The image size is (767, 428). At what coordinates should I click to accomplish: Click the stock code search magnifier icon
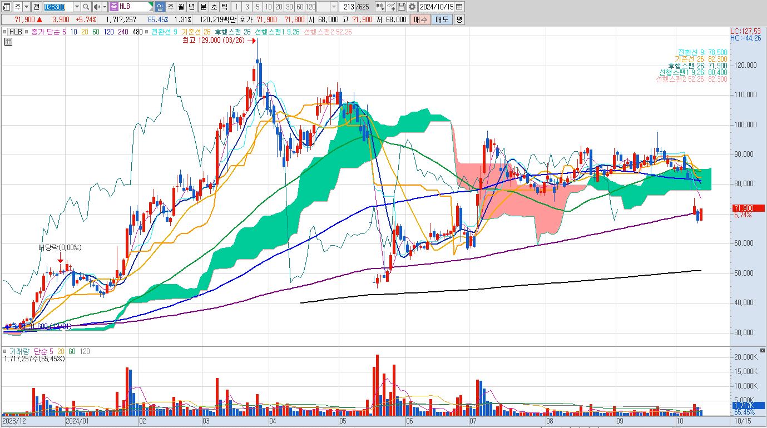pos(86,7)
